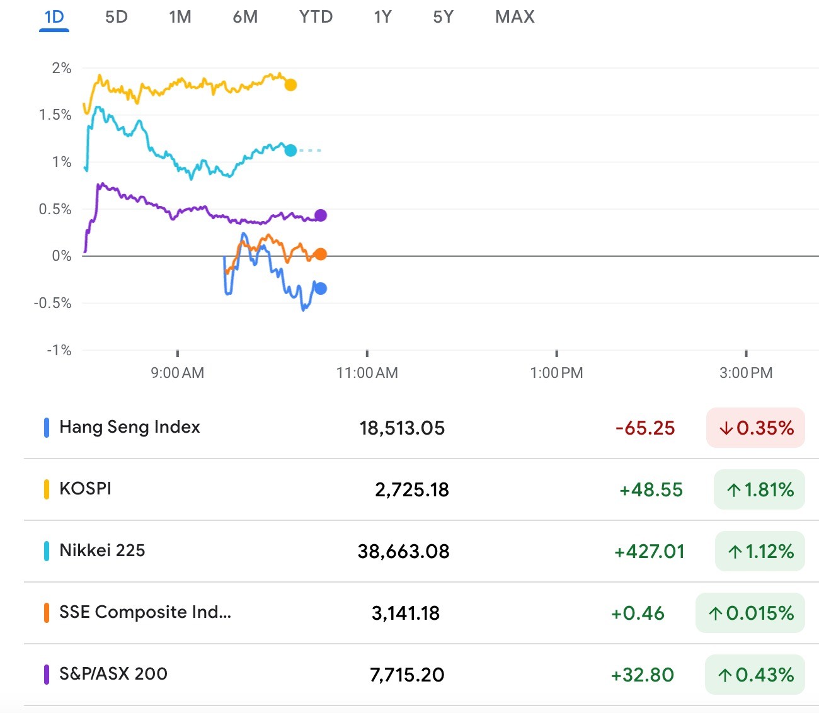Switch to the 5Y chart view
This screenshot has height=713, width=819.
click(x=443, y=17)
